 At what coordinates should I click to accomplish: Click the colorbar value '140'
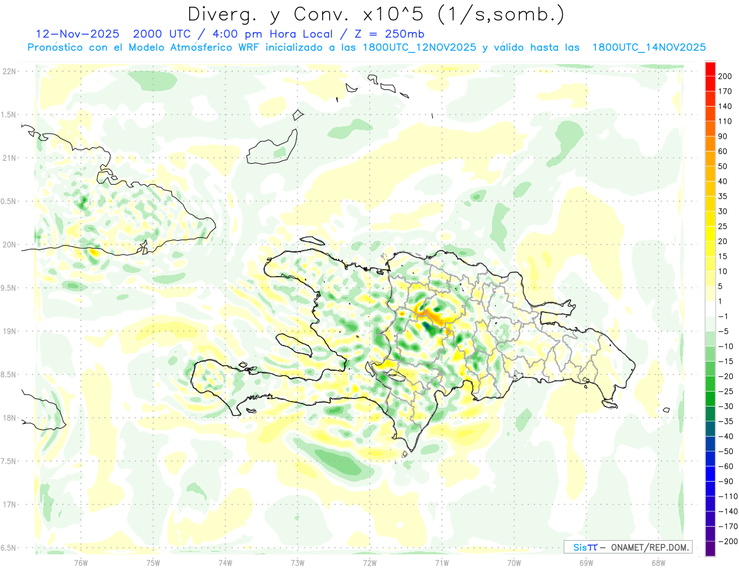(x=725, y=107)
